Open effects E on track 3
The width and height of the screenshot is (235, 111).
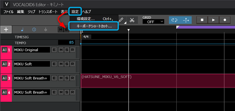coord(54,78)
